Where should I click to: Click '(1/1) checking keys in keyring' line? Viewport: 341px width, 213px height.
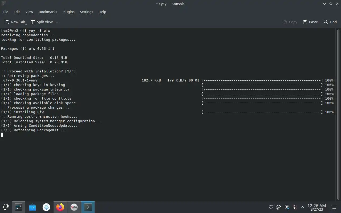point(33,85)
